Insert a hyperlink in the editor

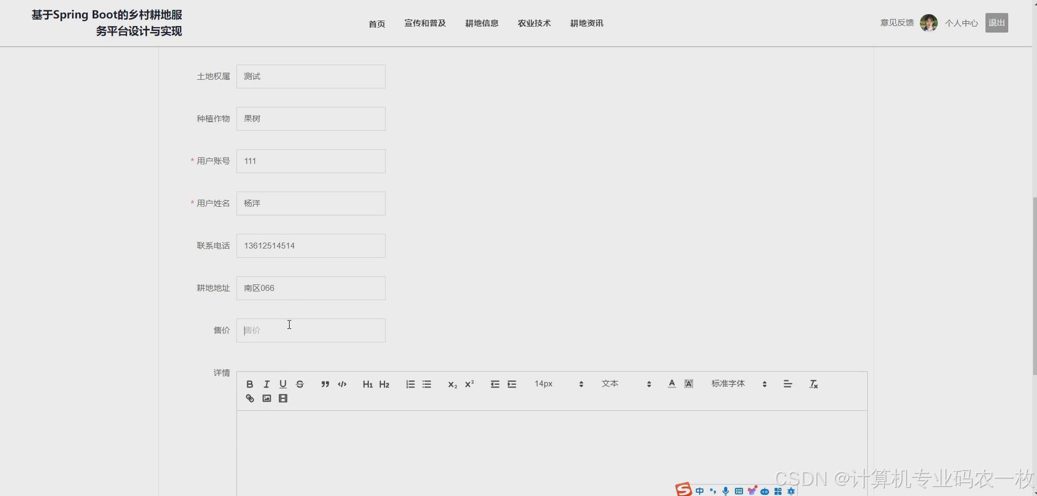point(249,399)
